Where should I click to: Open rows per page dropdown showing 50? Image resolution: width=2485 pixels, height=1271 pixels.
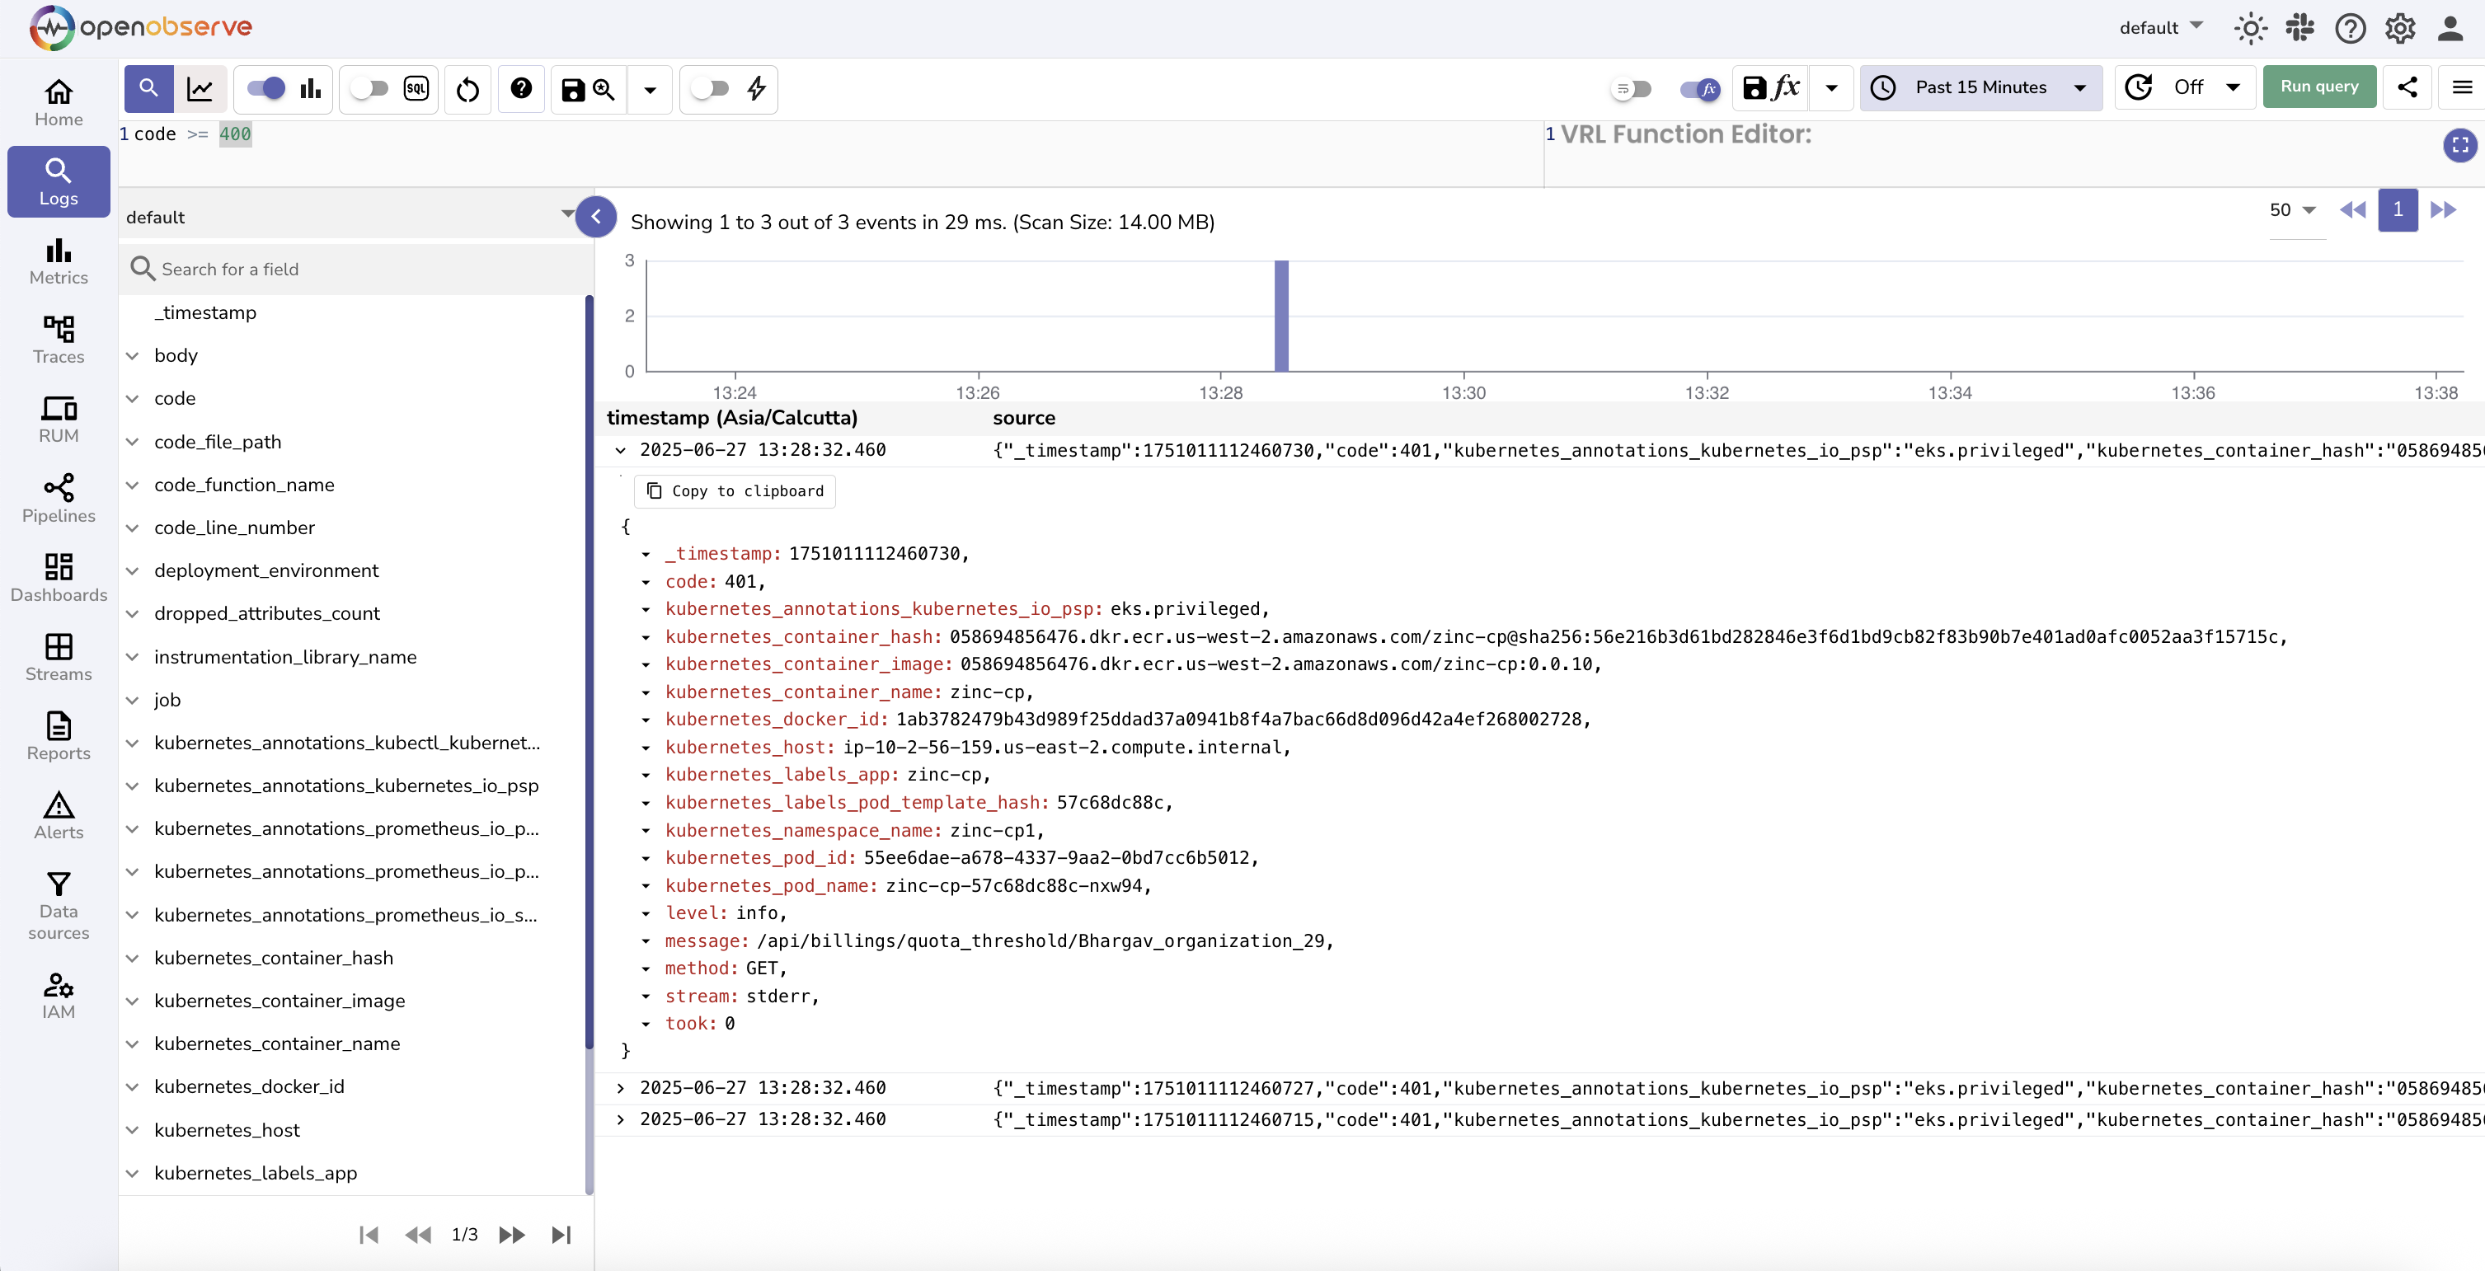tap(2293, 210)
